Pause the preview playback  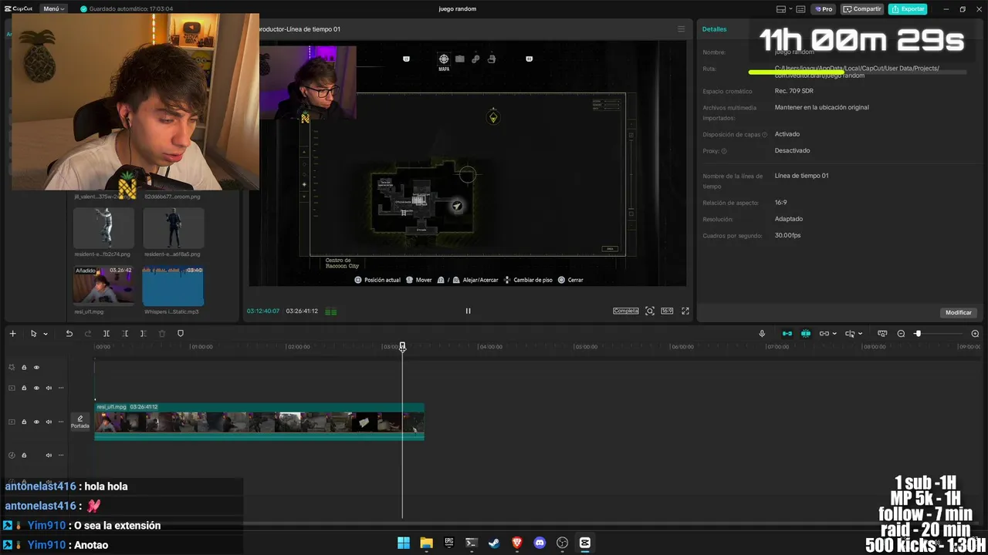pos(468,311)
